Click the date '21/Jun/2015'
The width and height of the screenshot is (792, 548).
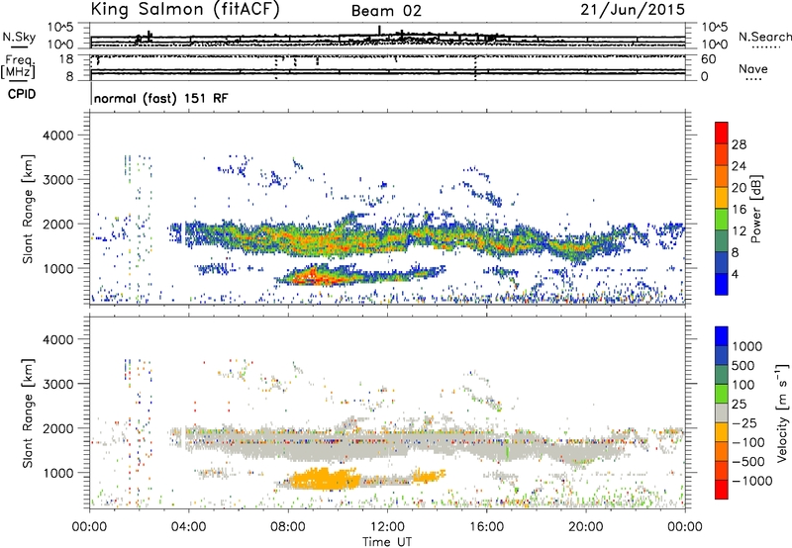tap(633, 9)
